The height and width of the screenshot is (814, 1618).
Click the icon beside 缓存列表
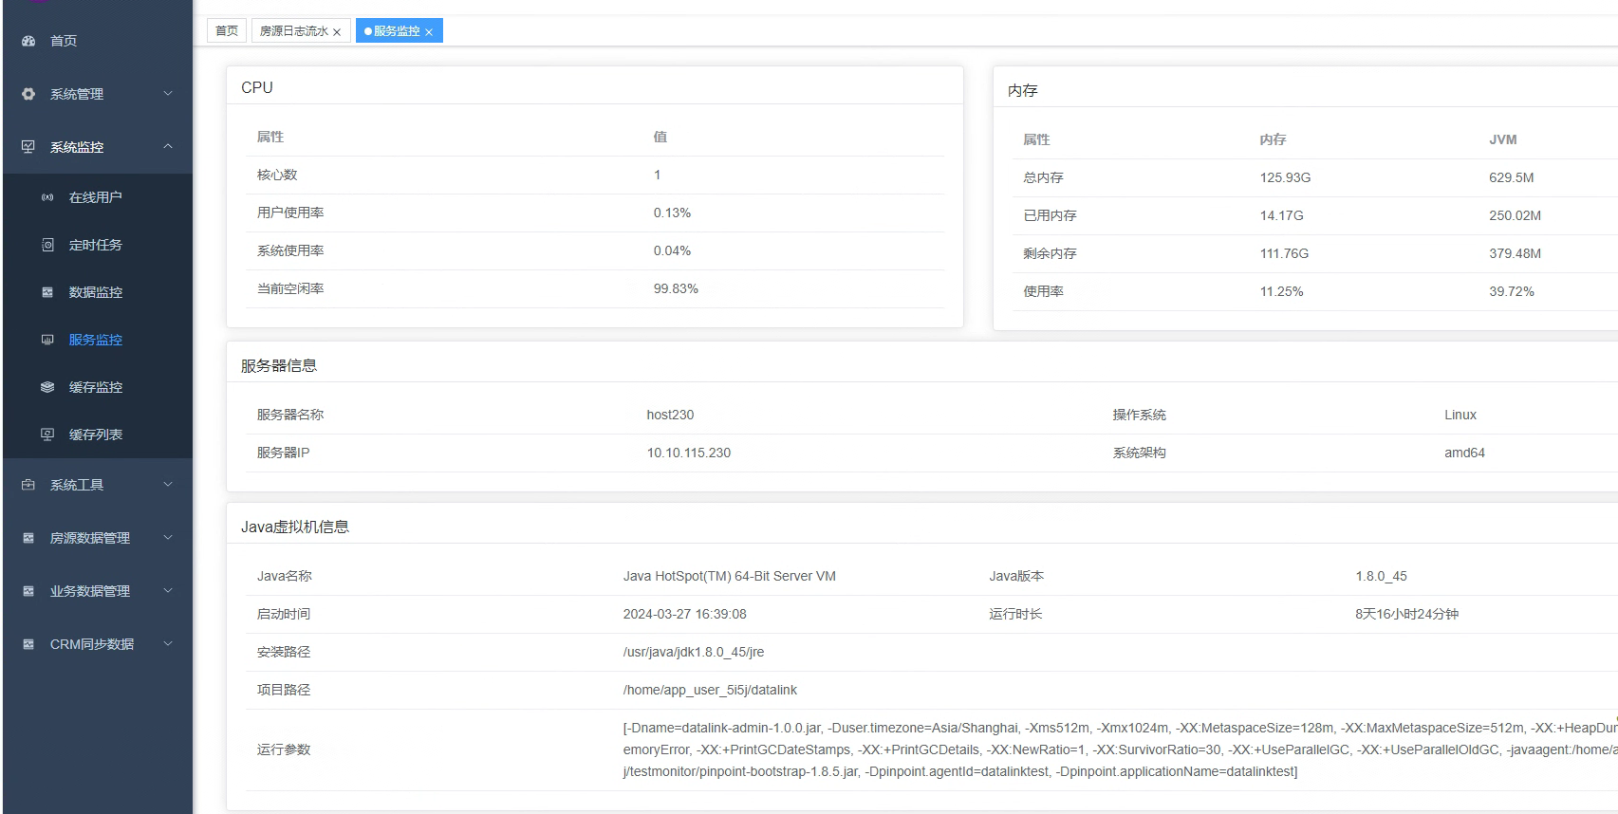[x=47, y=435]
